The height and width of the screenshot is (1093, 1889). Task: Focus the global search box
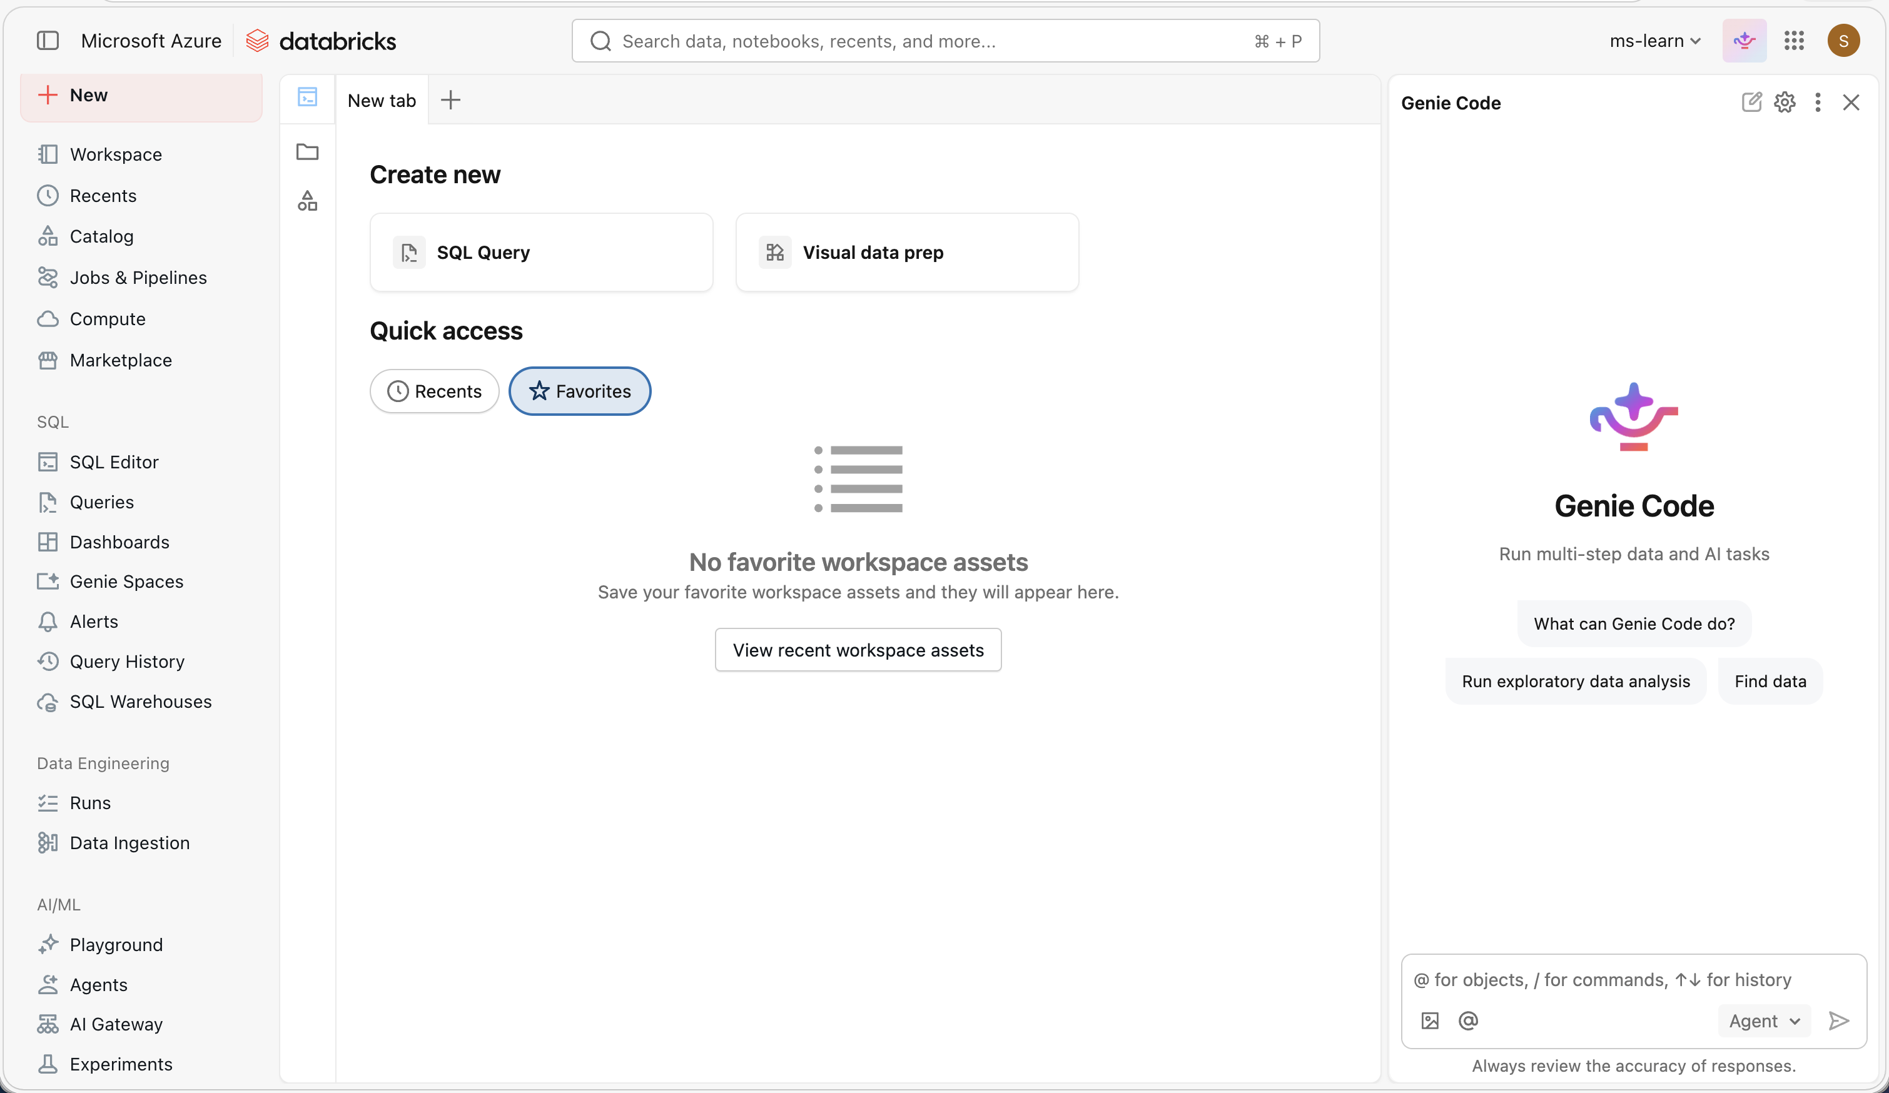[x=945, y=41]
